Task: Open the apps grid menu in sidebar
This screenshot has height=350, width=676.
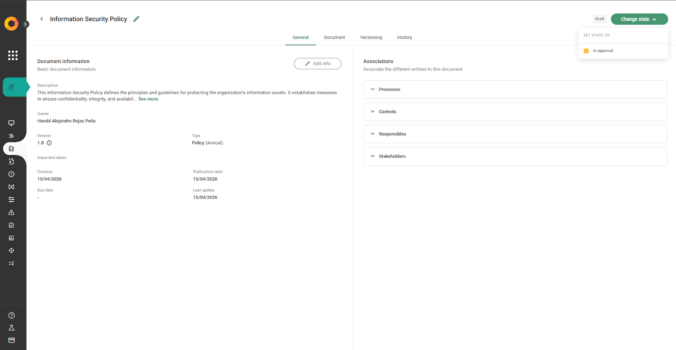Action: pyautogui.click(x=13, y=55)
